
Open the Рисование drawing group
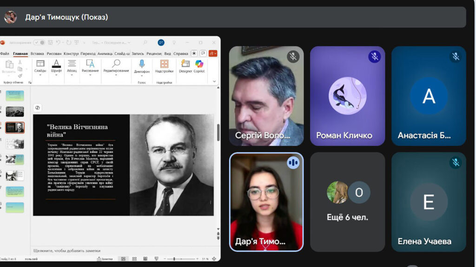pyautogui.click(x=90, y=68)
